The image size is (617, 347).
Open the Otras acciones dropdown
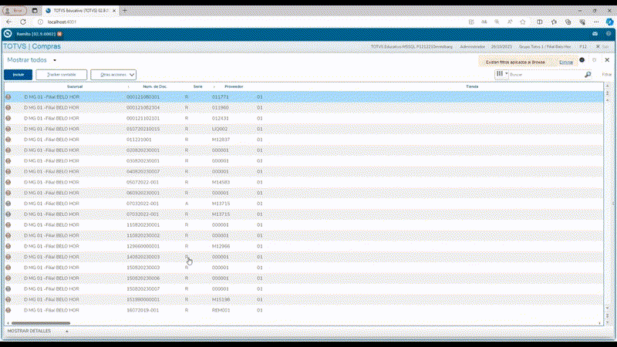click(x=113, y=74)
